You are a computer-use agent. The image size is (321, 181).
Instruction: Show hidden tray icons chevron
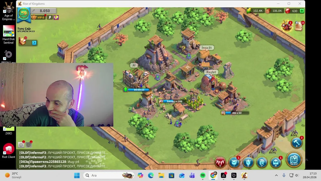click(x=276, y=175)
